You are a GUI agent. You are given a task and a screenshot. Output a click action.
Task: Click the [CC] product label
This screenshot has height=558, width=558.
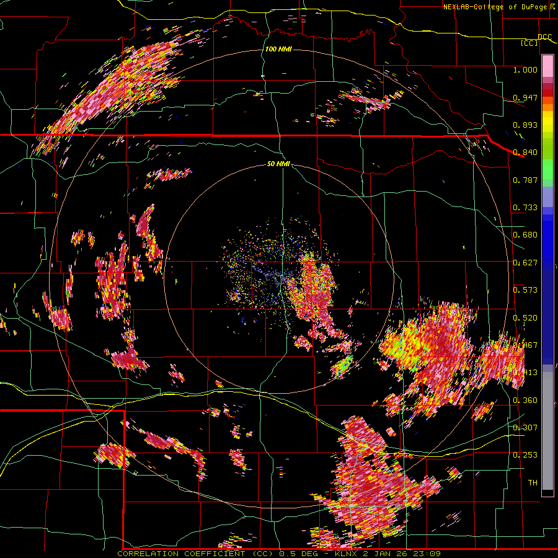(529, 43)
